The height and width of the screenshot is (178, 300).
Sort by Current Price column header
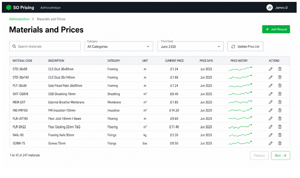coord(174,61)
